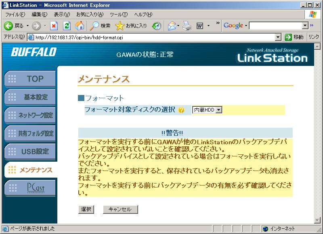The image size is (323, 234).
Task: Click the scrollbar up arrow
Action: click(x=317, y=46)
